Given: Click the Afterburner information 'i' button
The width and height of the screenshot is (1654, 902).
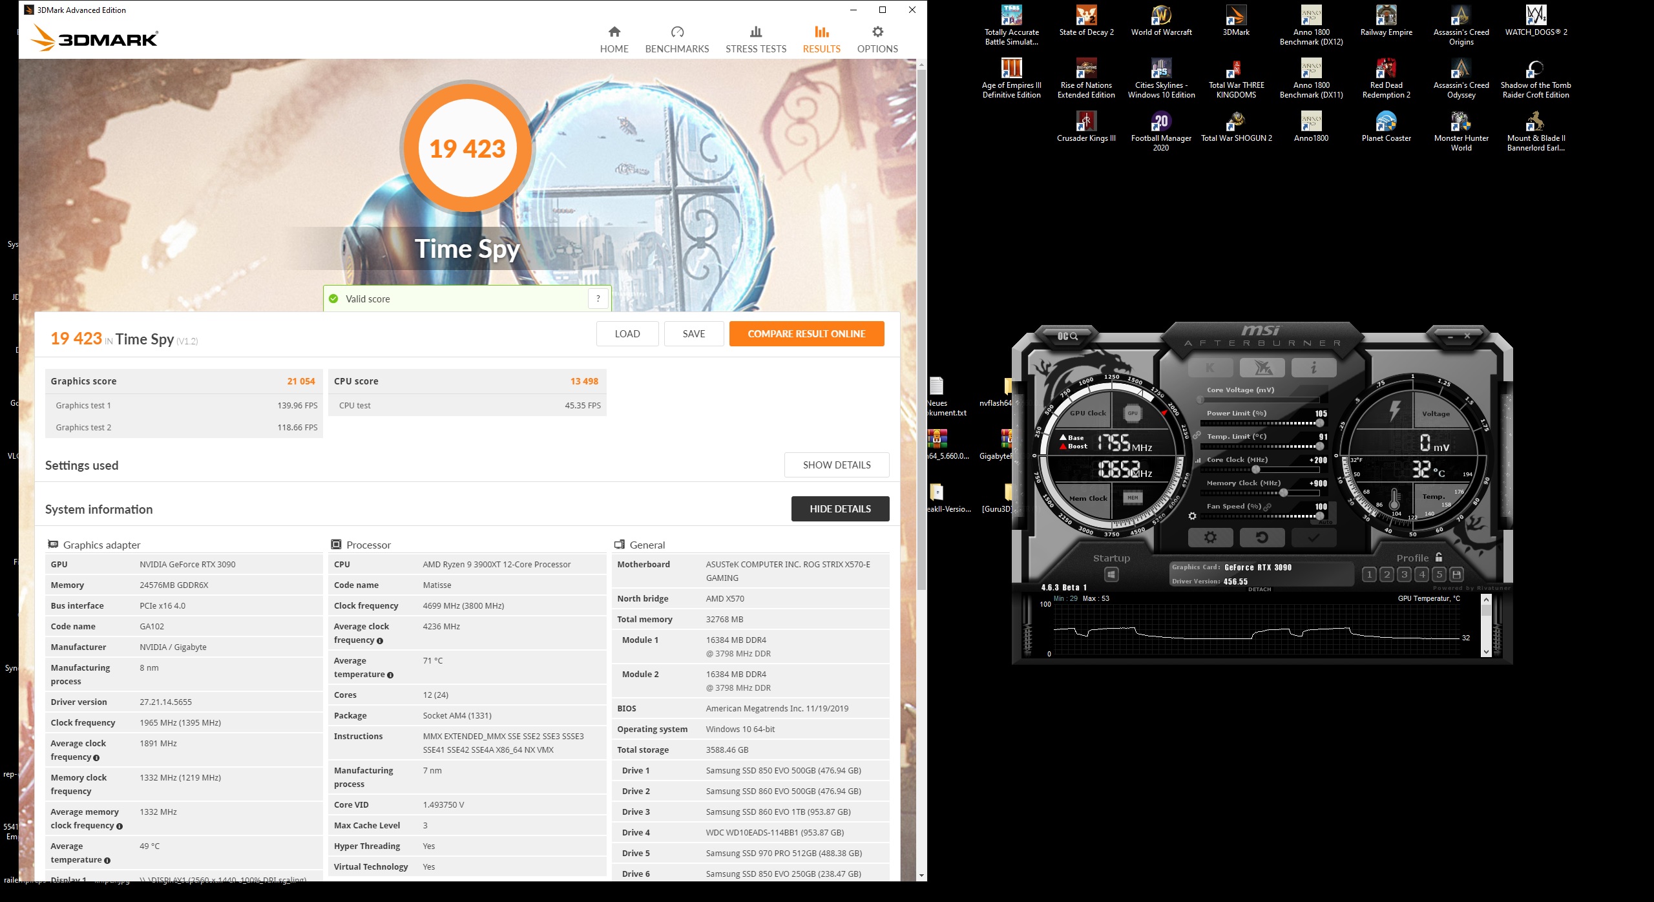Looking at the screenshot, I should (1314, 368).
